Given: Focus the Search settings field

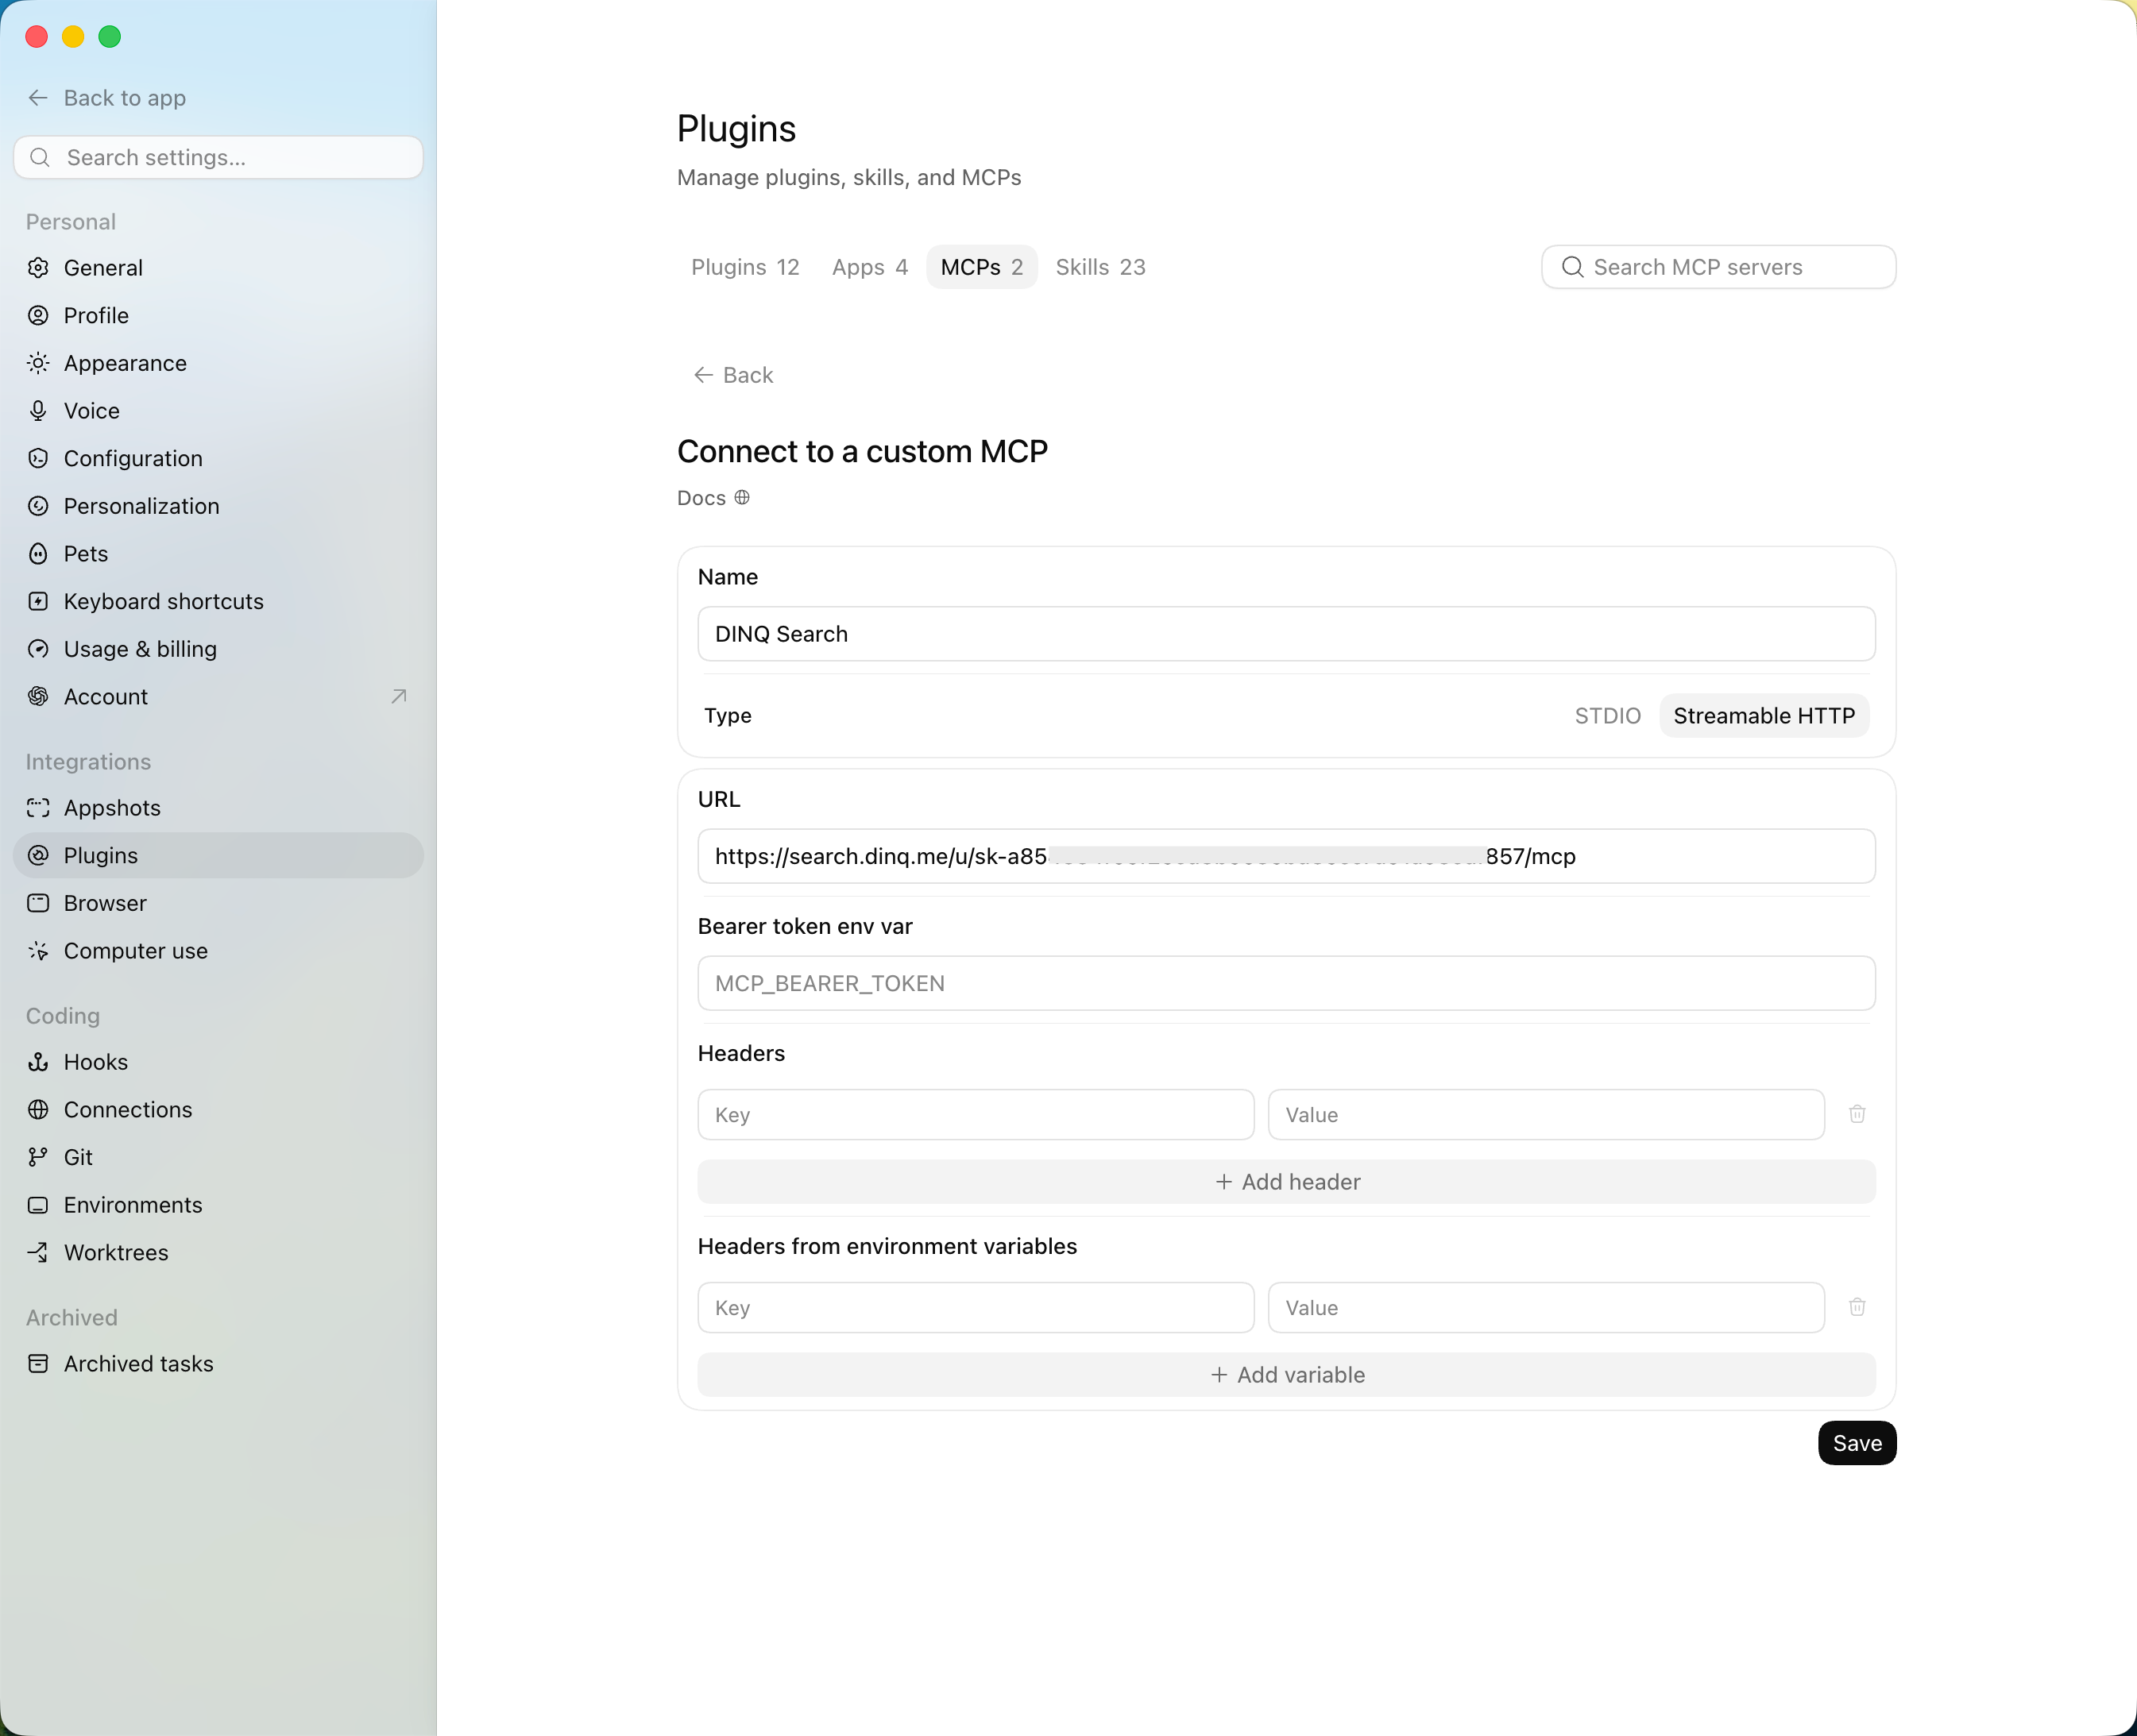Looking at the screenshot, I should [x=218, y=158].
